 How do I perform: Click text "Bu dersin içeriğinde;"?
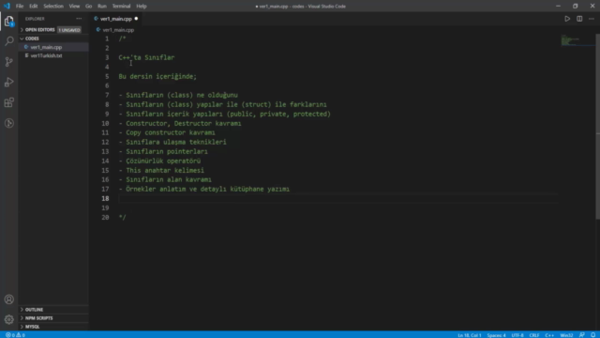pyautogui.click(x=157, y=76)
